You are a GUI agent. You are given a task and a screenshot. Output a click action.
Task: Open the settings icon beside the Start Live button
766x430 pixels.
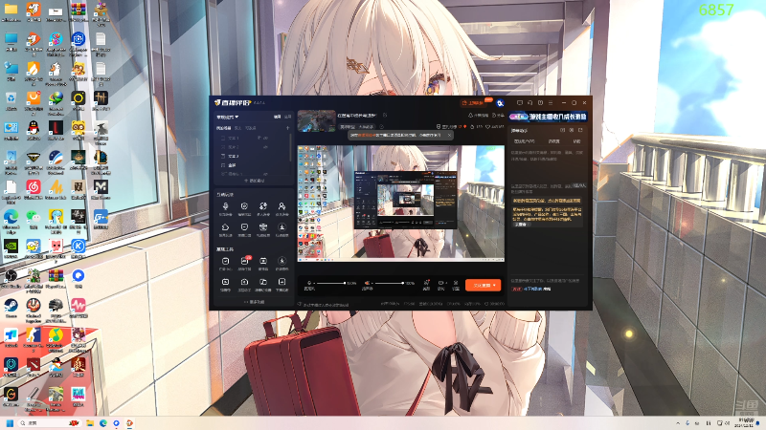[x=456, y=283]
